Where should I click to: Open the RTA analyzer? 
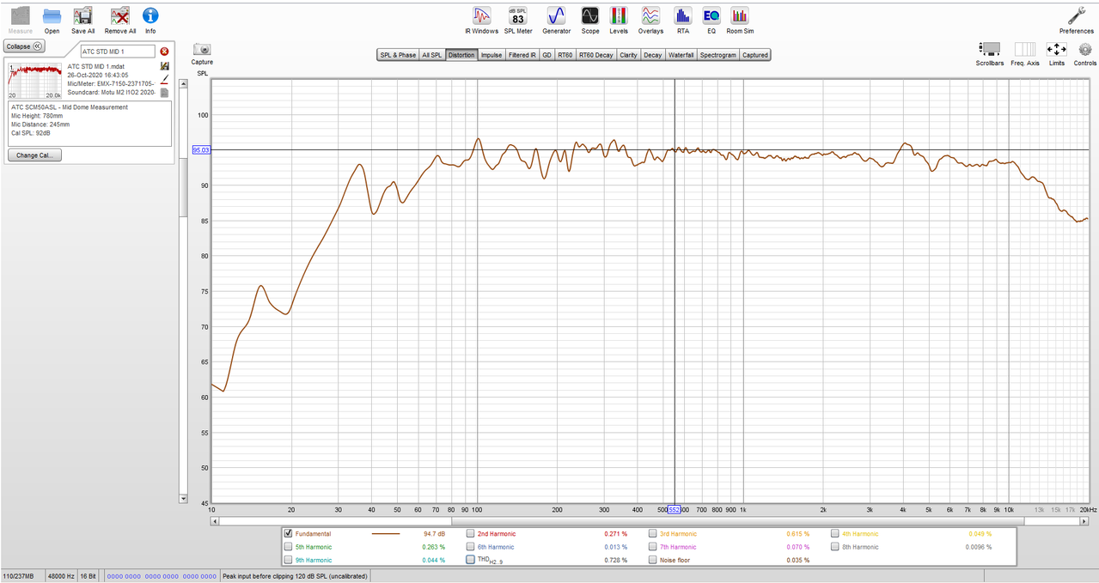point(682,15)
